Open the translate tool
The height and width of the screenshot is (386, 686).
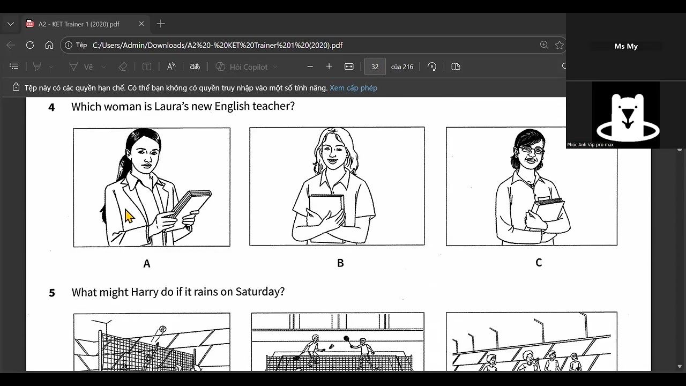(x=195, y=66)
